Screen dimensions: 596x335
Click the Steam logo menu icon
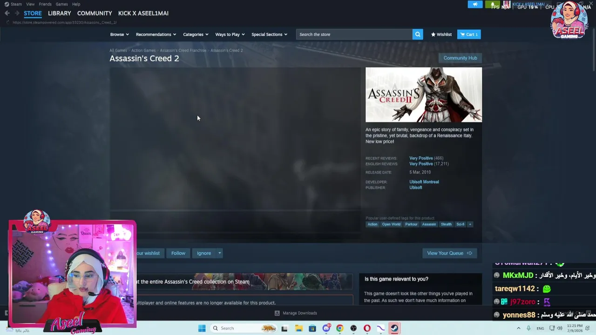(x=7, y=4)
